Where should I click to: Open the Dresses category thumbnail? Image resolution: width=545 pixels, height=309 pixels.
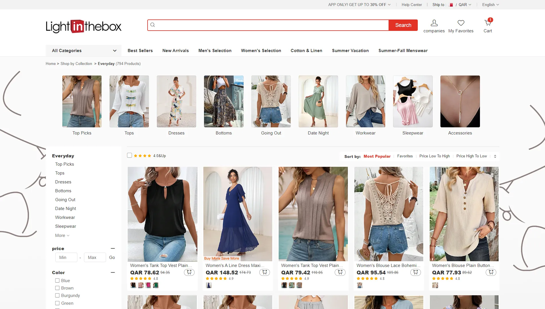pos(177,102)
